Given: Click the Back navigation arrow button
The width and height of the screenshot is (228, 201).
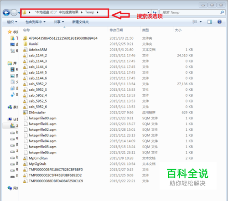Looking at the screenshot, I should (6, 13).
